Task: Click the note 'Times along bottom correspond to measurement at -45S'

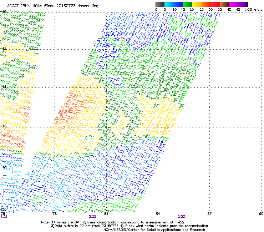Action: click(135, 222)
